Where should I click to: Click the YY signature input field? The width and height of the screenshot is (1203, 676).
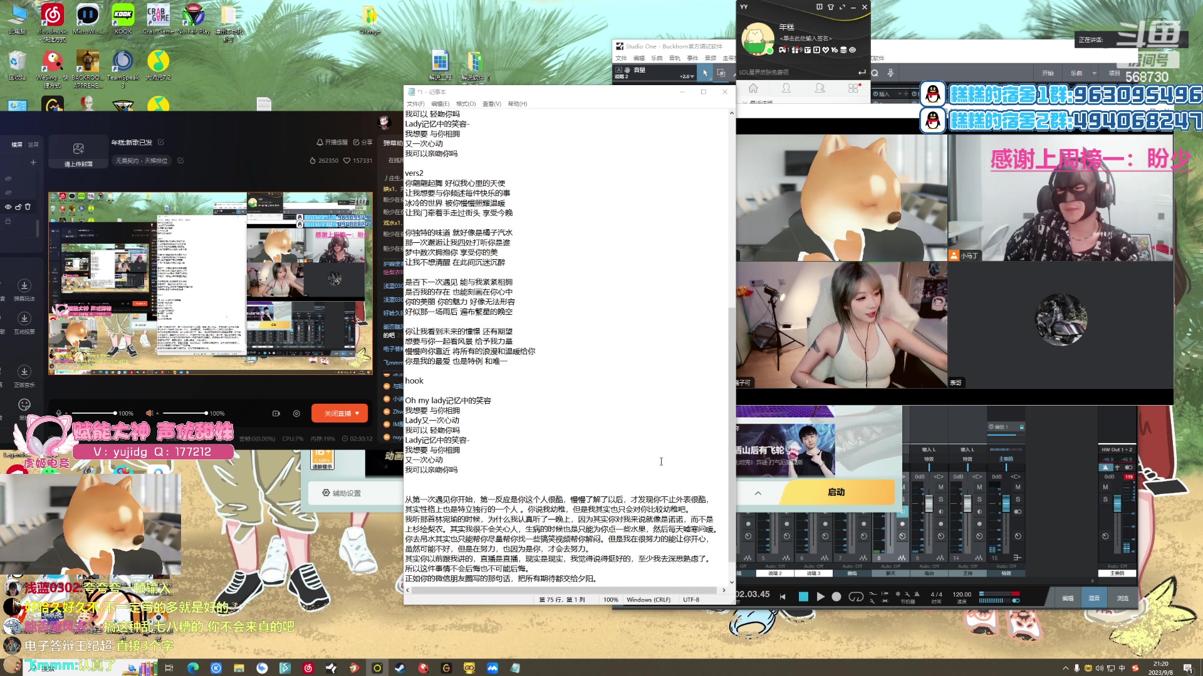tap(806, 38)
